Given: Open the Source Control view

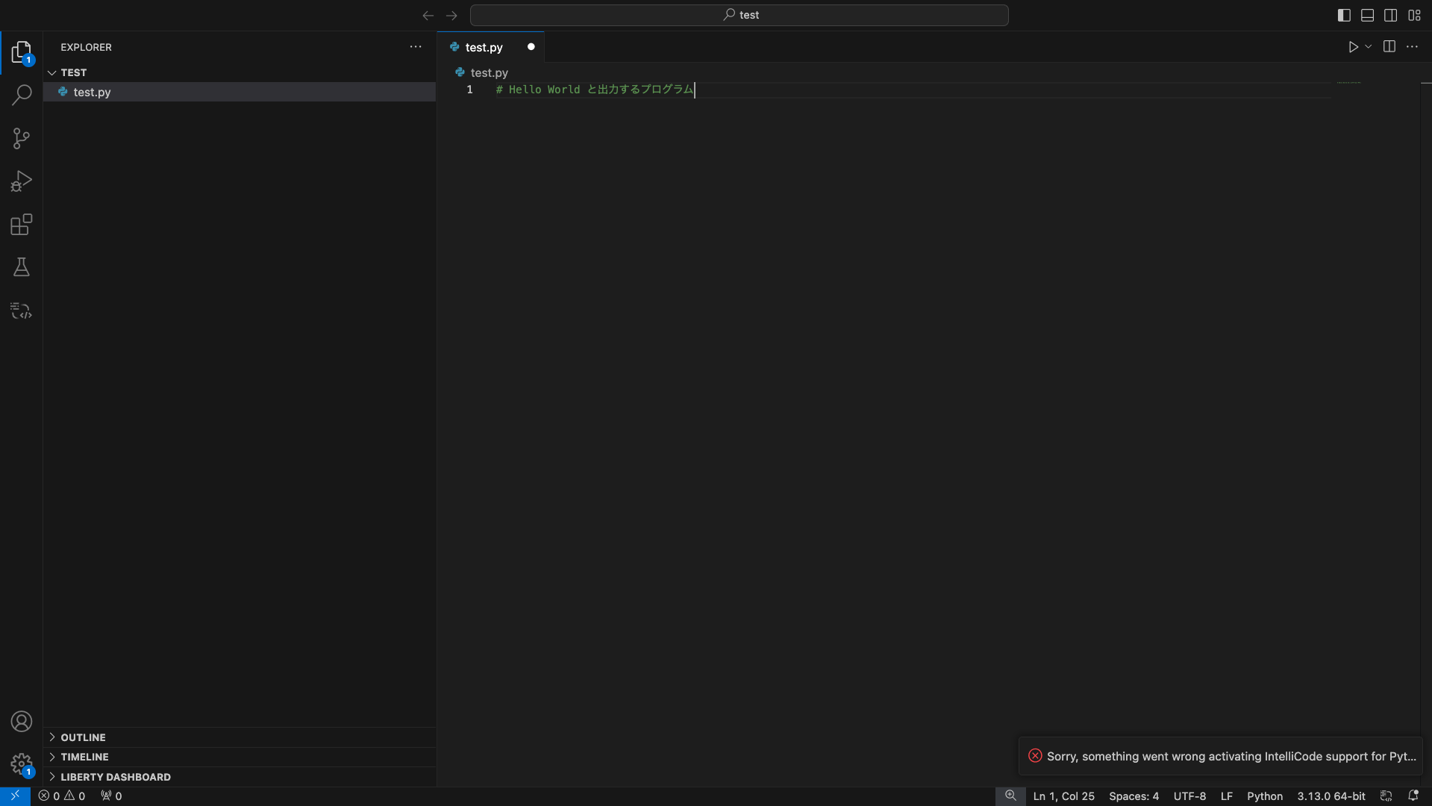Looking at the screenshot, I should point(22,138).
